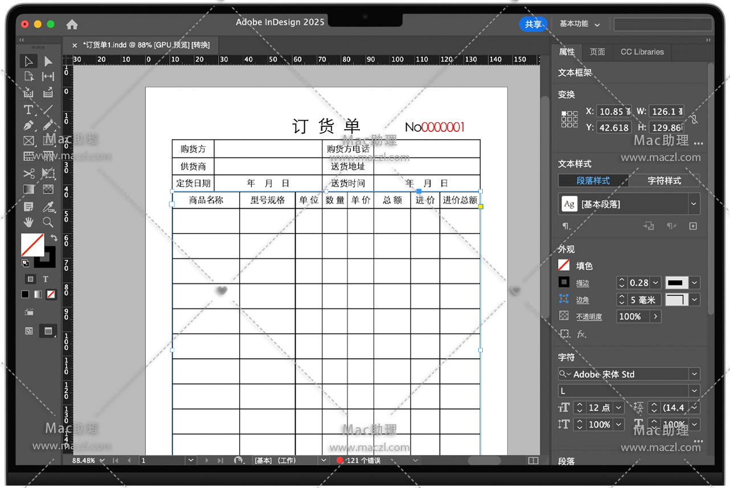This screenshot has height=488, width=730.
Task: Select the Scissors tool
Action: 28,173
